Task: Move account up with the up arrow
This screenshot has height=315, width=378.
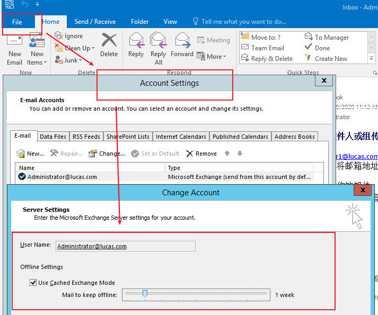Action: [x=227, y=153]
